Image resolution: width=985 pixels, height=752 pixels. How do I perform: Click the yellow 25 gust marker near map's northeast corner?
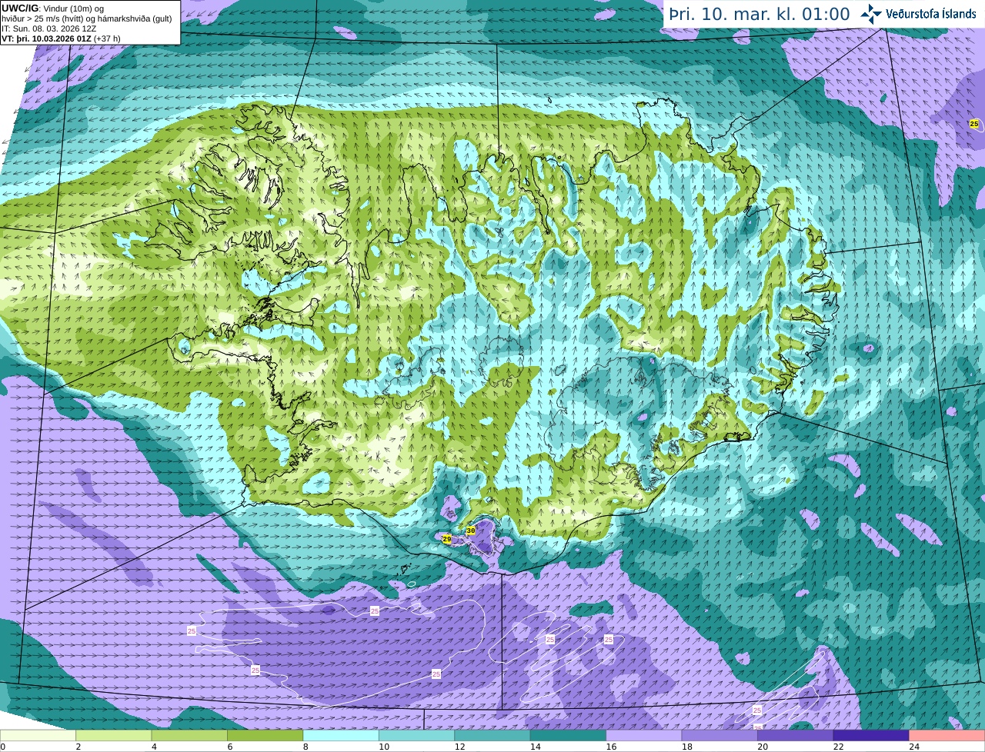[x=974, y=124]
